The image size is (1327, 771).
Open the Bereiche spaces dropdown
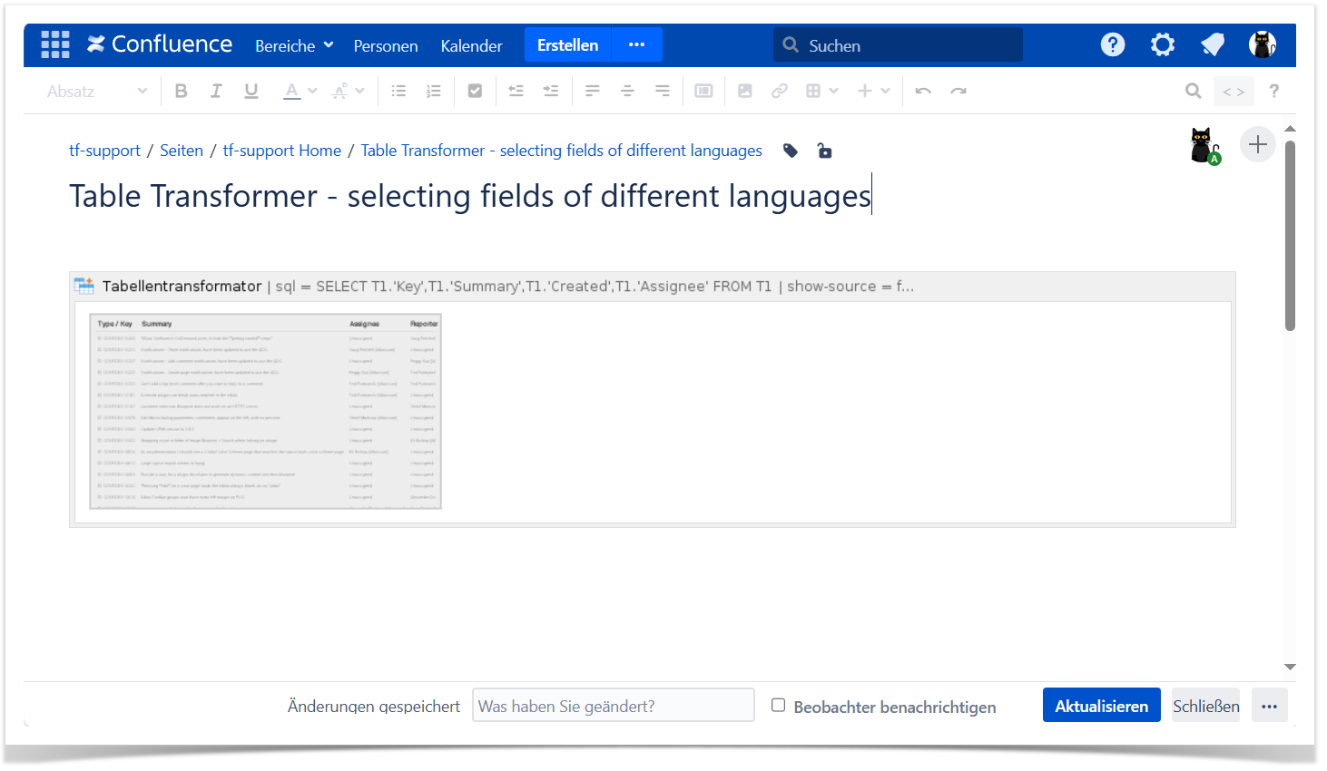[294, 45]
